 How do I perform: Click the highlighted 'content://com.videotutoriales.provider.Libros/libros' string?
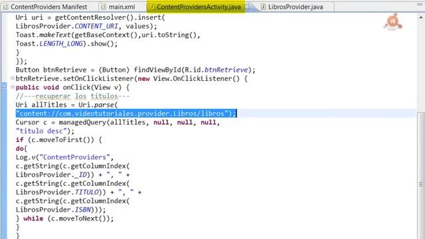click(126, 114)
